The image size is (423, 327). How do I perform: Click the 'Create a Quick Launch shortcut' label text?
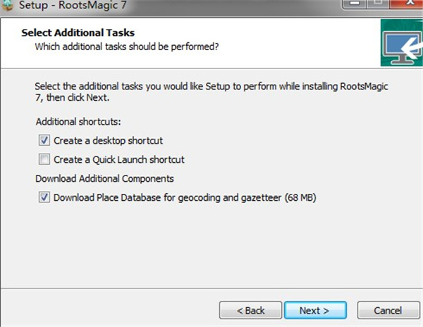pyautogui.click(x=119, y=159)
